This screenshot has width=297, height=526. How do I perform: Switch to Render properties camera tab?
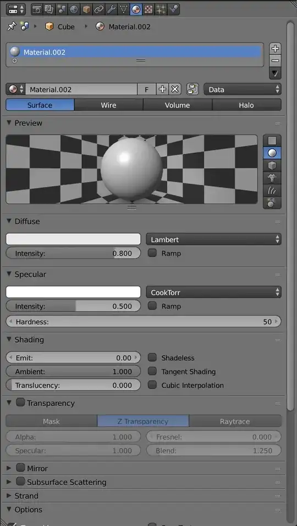36,9
